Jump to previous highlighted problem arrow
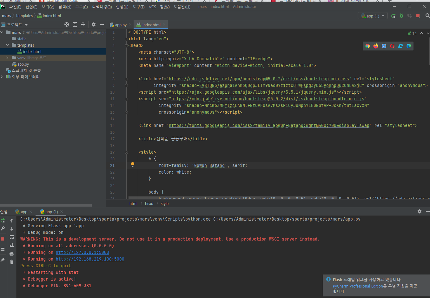This screenshot has height=298, width=430. (421, 33)
